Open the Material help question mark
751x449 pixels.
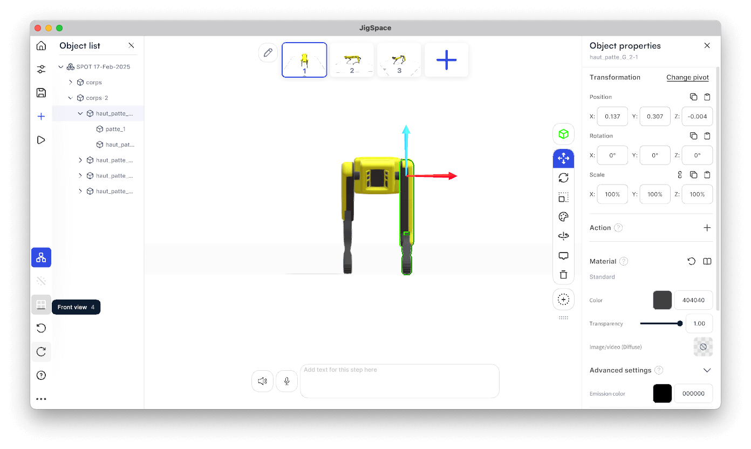624,261
